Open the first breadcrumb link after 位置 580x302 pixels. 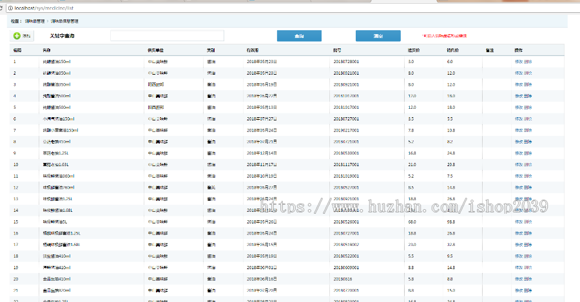point(35,21)
